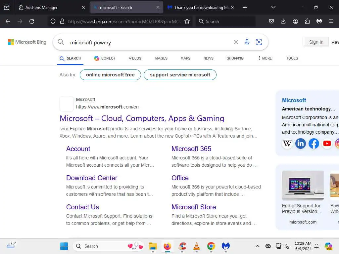Screen dimensions: 339x254
Task: Open the Firefox account icon
Action: coord(295,21)
